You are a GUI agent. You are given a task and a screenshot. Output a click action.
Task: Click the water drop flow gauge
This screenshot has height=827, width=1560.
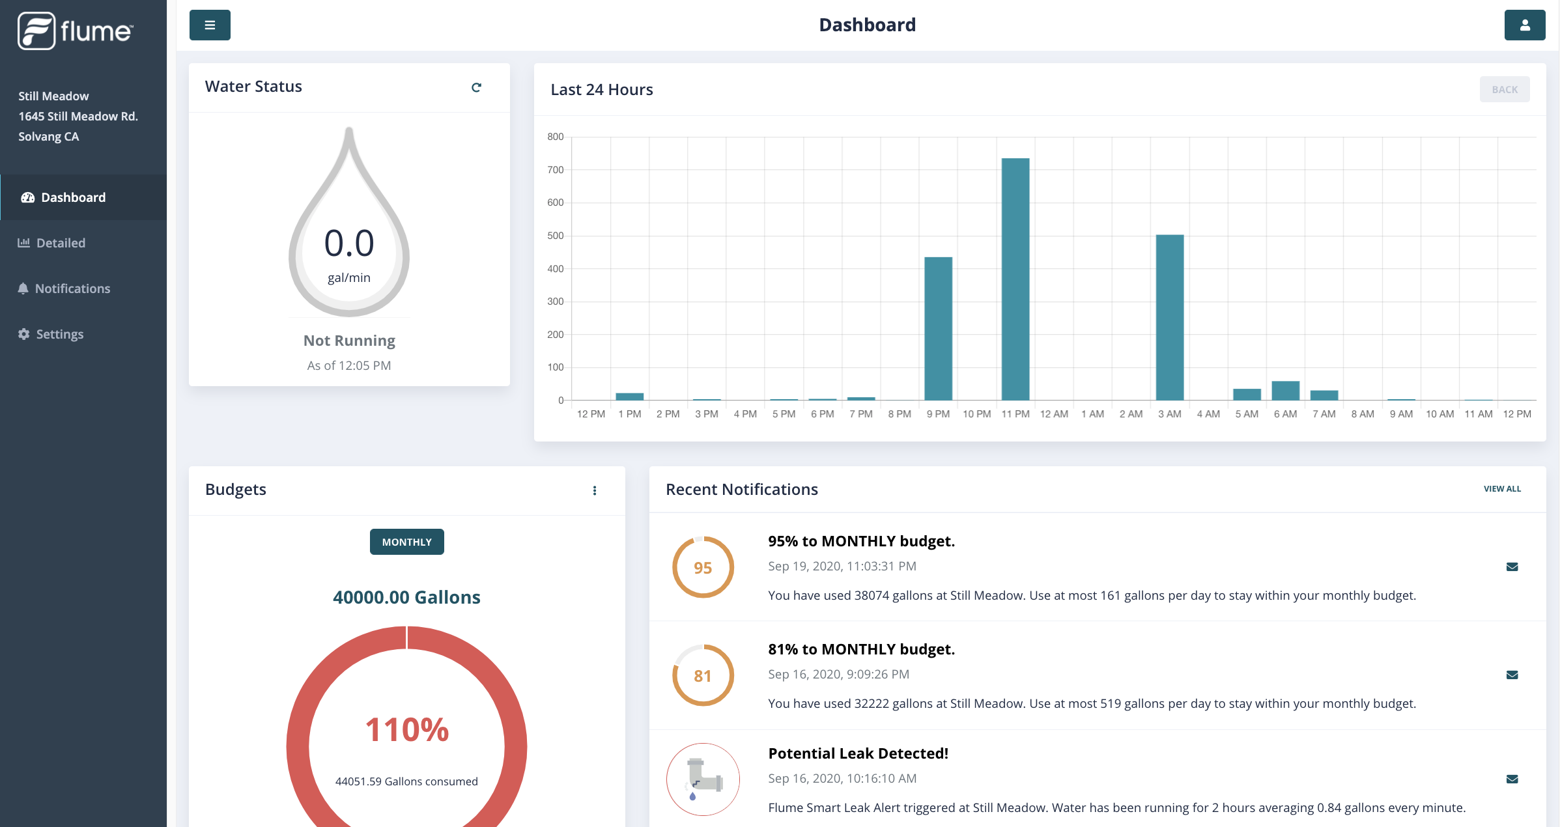(349, 222)
